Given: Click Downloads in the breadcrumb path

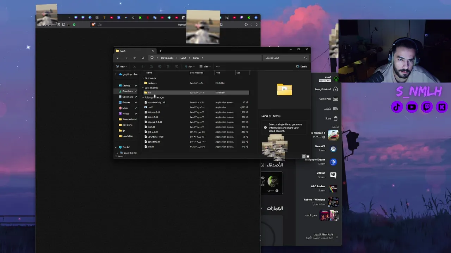Looking at the screenshot, I should pyautogui.click(x=167, y=58).
